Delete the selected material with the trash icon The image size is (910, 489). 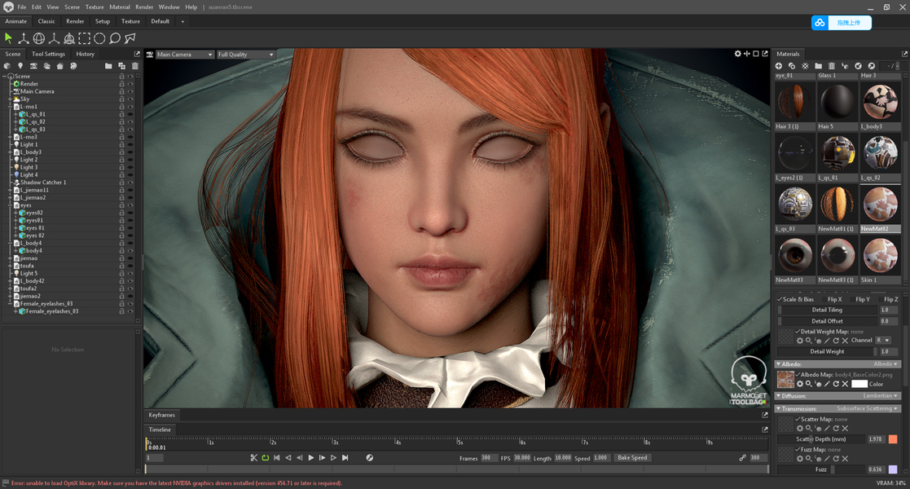point(832,66)
